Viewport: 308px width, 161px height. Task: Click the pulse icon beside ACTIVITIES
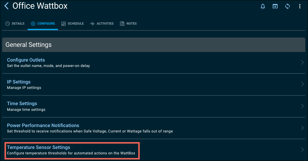point(92,23)
